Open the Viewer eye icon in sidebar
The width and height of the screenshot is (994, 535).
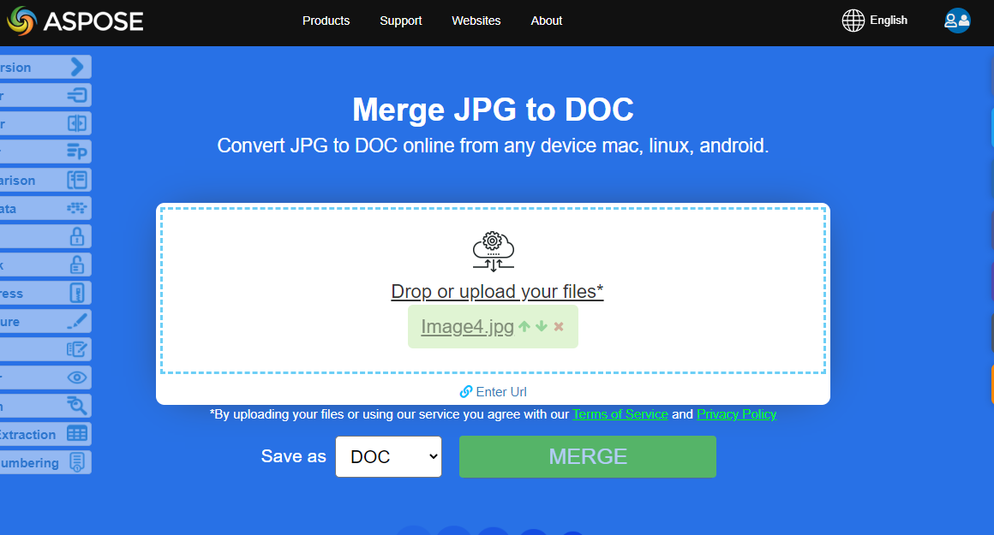76,377
